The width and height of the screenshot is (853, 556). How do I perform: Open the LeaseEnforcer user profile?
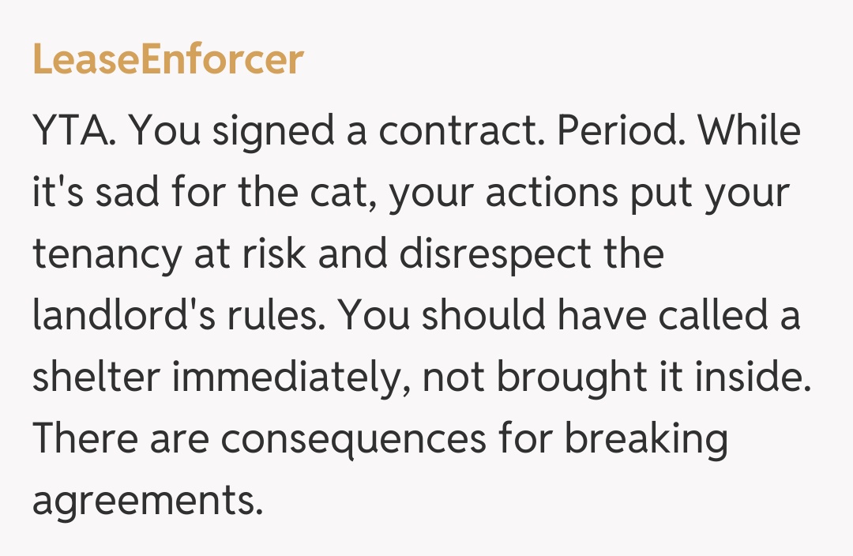tap(168, 60)
